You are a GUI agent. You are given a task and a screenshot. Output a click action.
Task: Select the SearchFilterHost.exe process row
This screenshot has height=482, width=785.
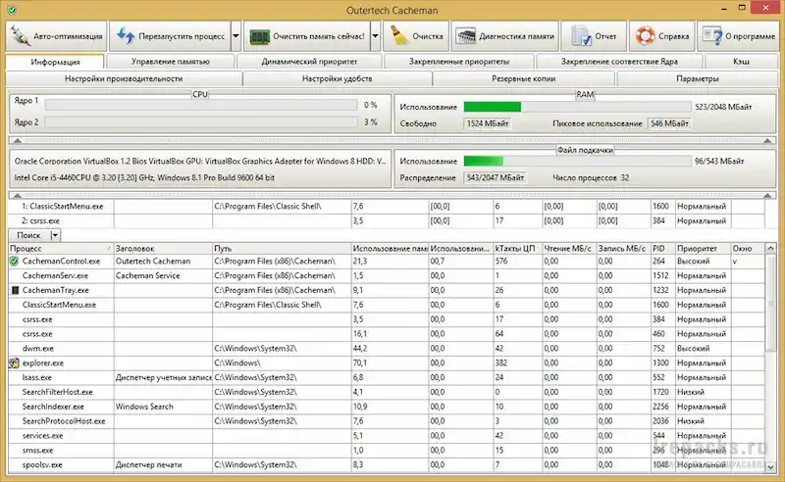387,392
